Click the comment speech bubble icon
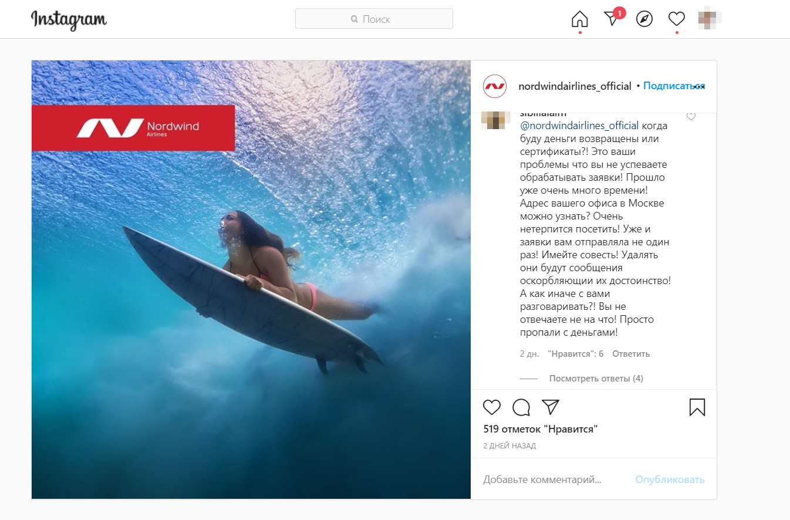Viewport: 790px width, 520px height. [521, 407]
